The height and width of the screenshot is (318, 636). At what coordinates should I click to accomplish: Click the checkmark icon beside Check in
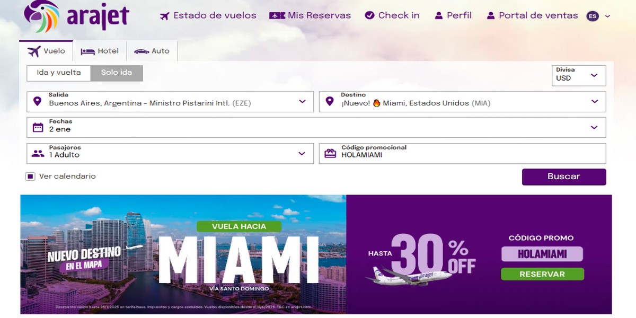tap(370, 15)
